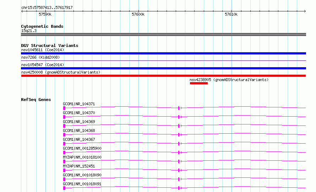Click the mid-gene exon arrow of GCOM1|NR_104369
Screen dimensions: 316x192
[180, 126]
